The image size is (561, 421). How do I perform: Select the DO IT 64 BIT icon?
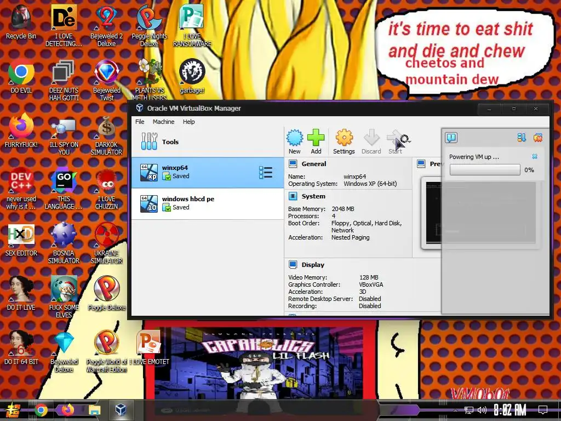(x=21, y=348)
